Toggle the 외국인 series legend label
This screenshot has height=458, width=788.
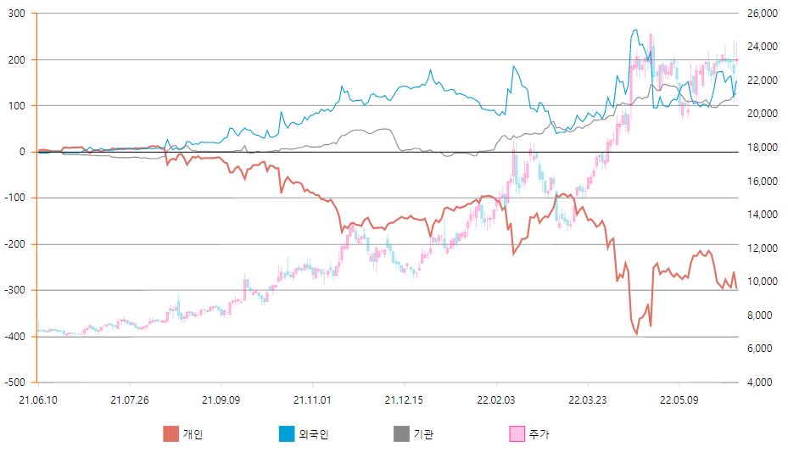pos(313,435)
